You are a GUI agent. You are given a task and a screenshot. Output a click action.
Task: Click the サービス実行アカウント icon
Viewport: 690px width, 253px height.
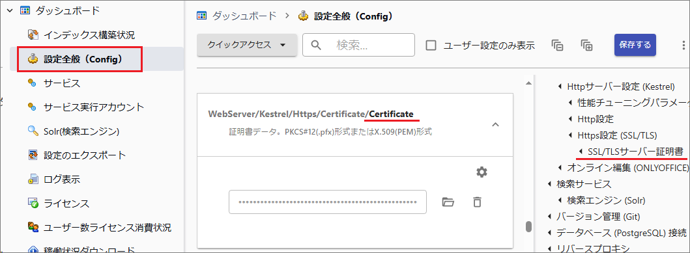[33, 107]
